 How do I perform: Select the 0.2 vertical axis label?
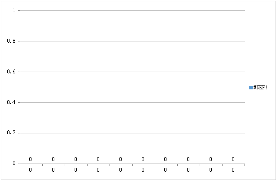[x=11, y=133]
